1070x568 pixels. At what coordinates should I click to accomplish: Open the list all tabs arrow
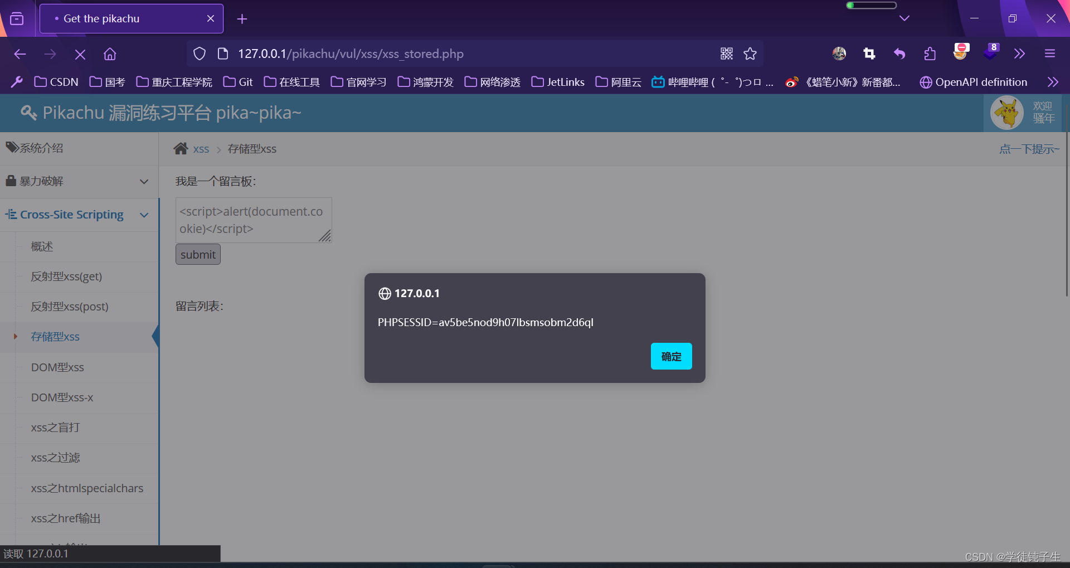904,18
